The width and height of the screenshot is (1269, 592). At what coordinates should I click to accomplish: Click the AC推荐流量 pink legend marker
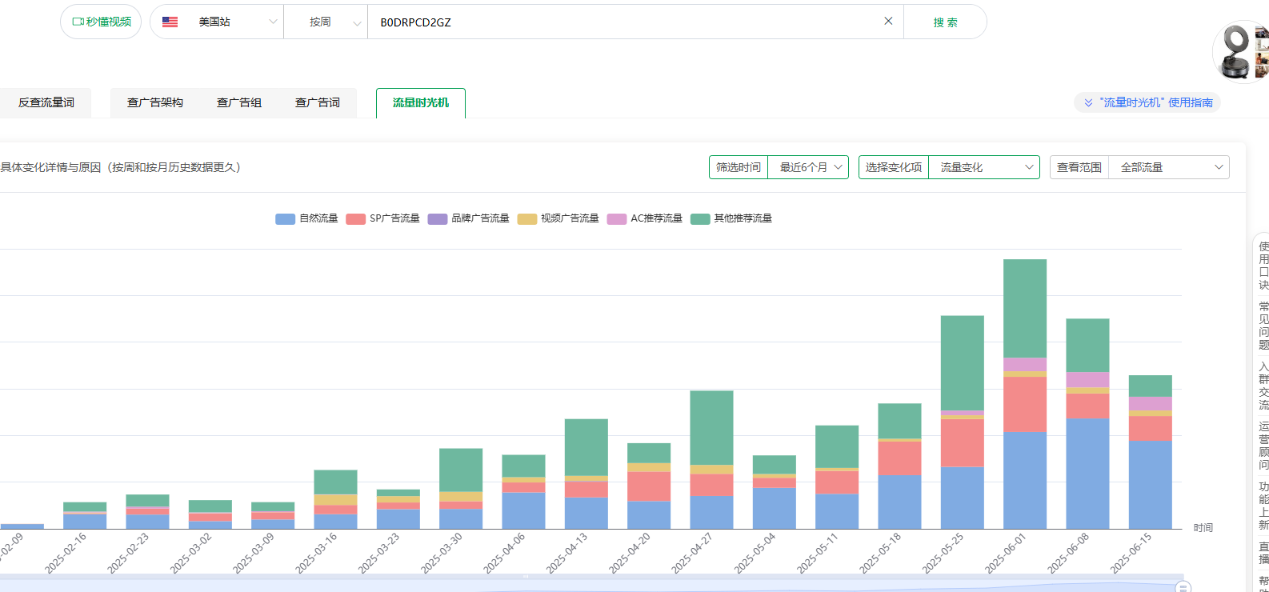(x=617, y=219)
